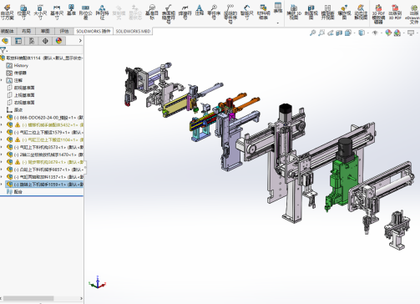
Task: Open the tables dropdown arrow in ribbon
Action: click(277, 23)
